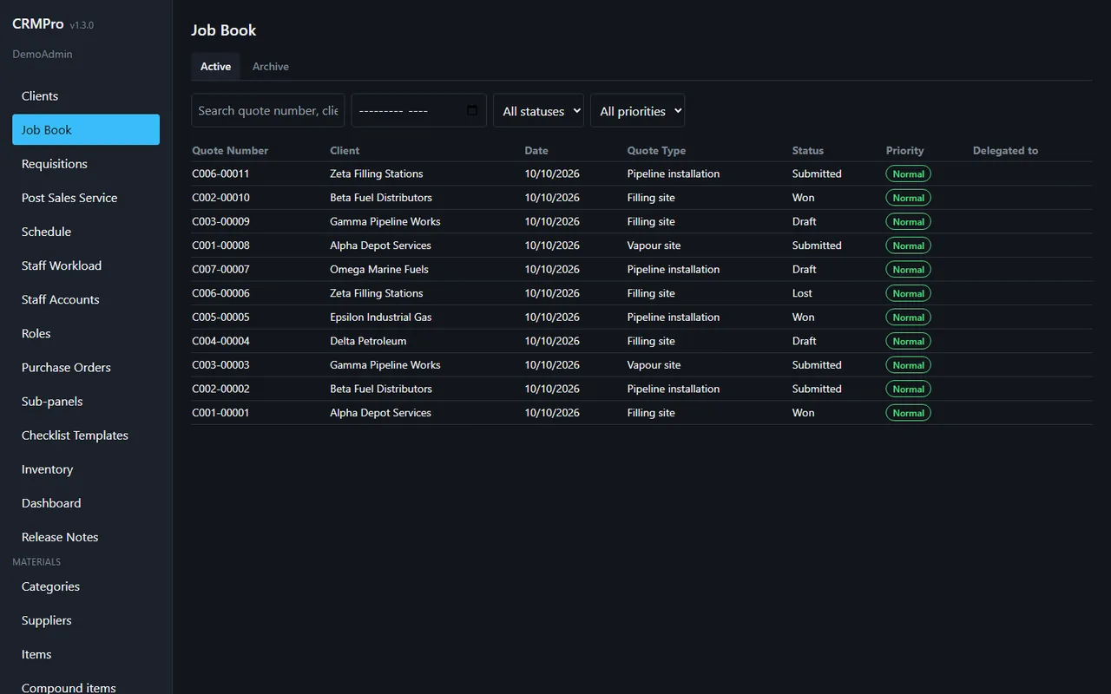Navigate to Sub-panels
Image resolution: width=1111 pixels, height=694 pixels.
86,401
